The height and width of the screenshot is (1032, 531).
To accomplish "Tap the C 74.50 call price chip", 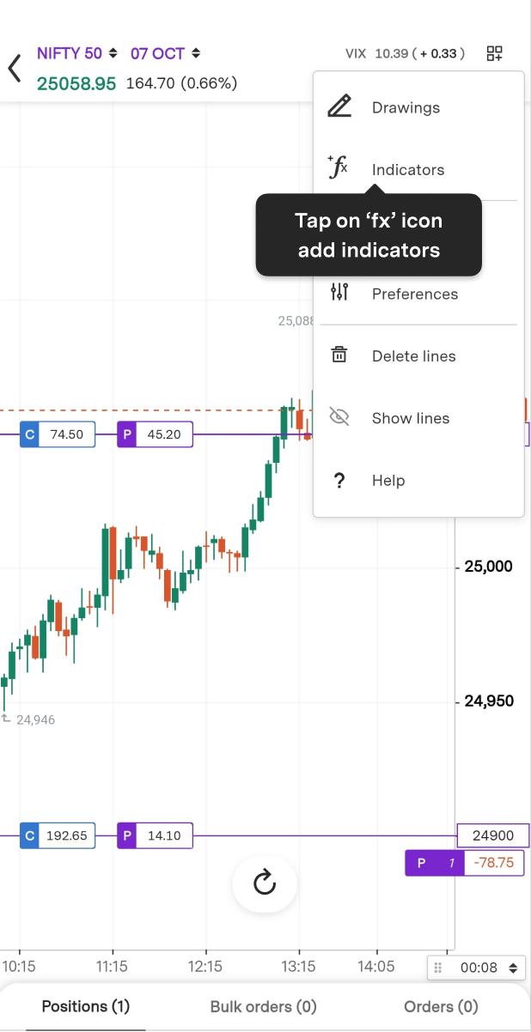I will coord(58,434).
